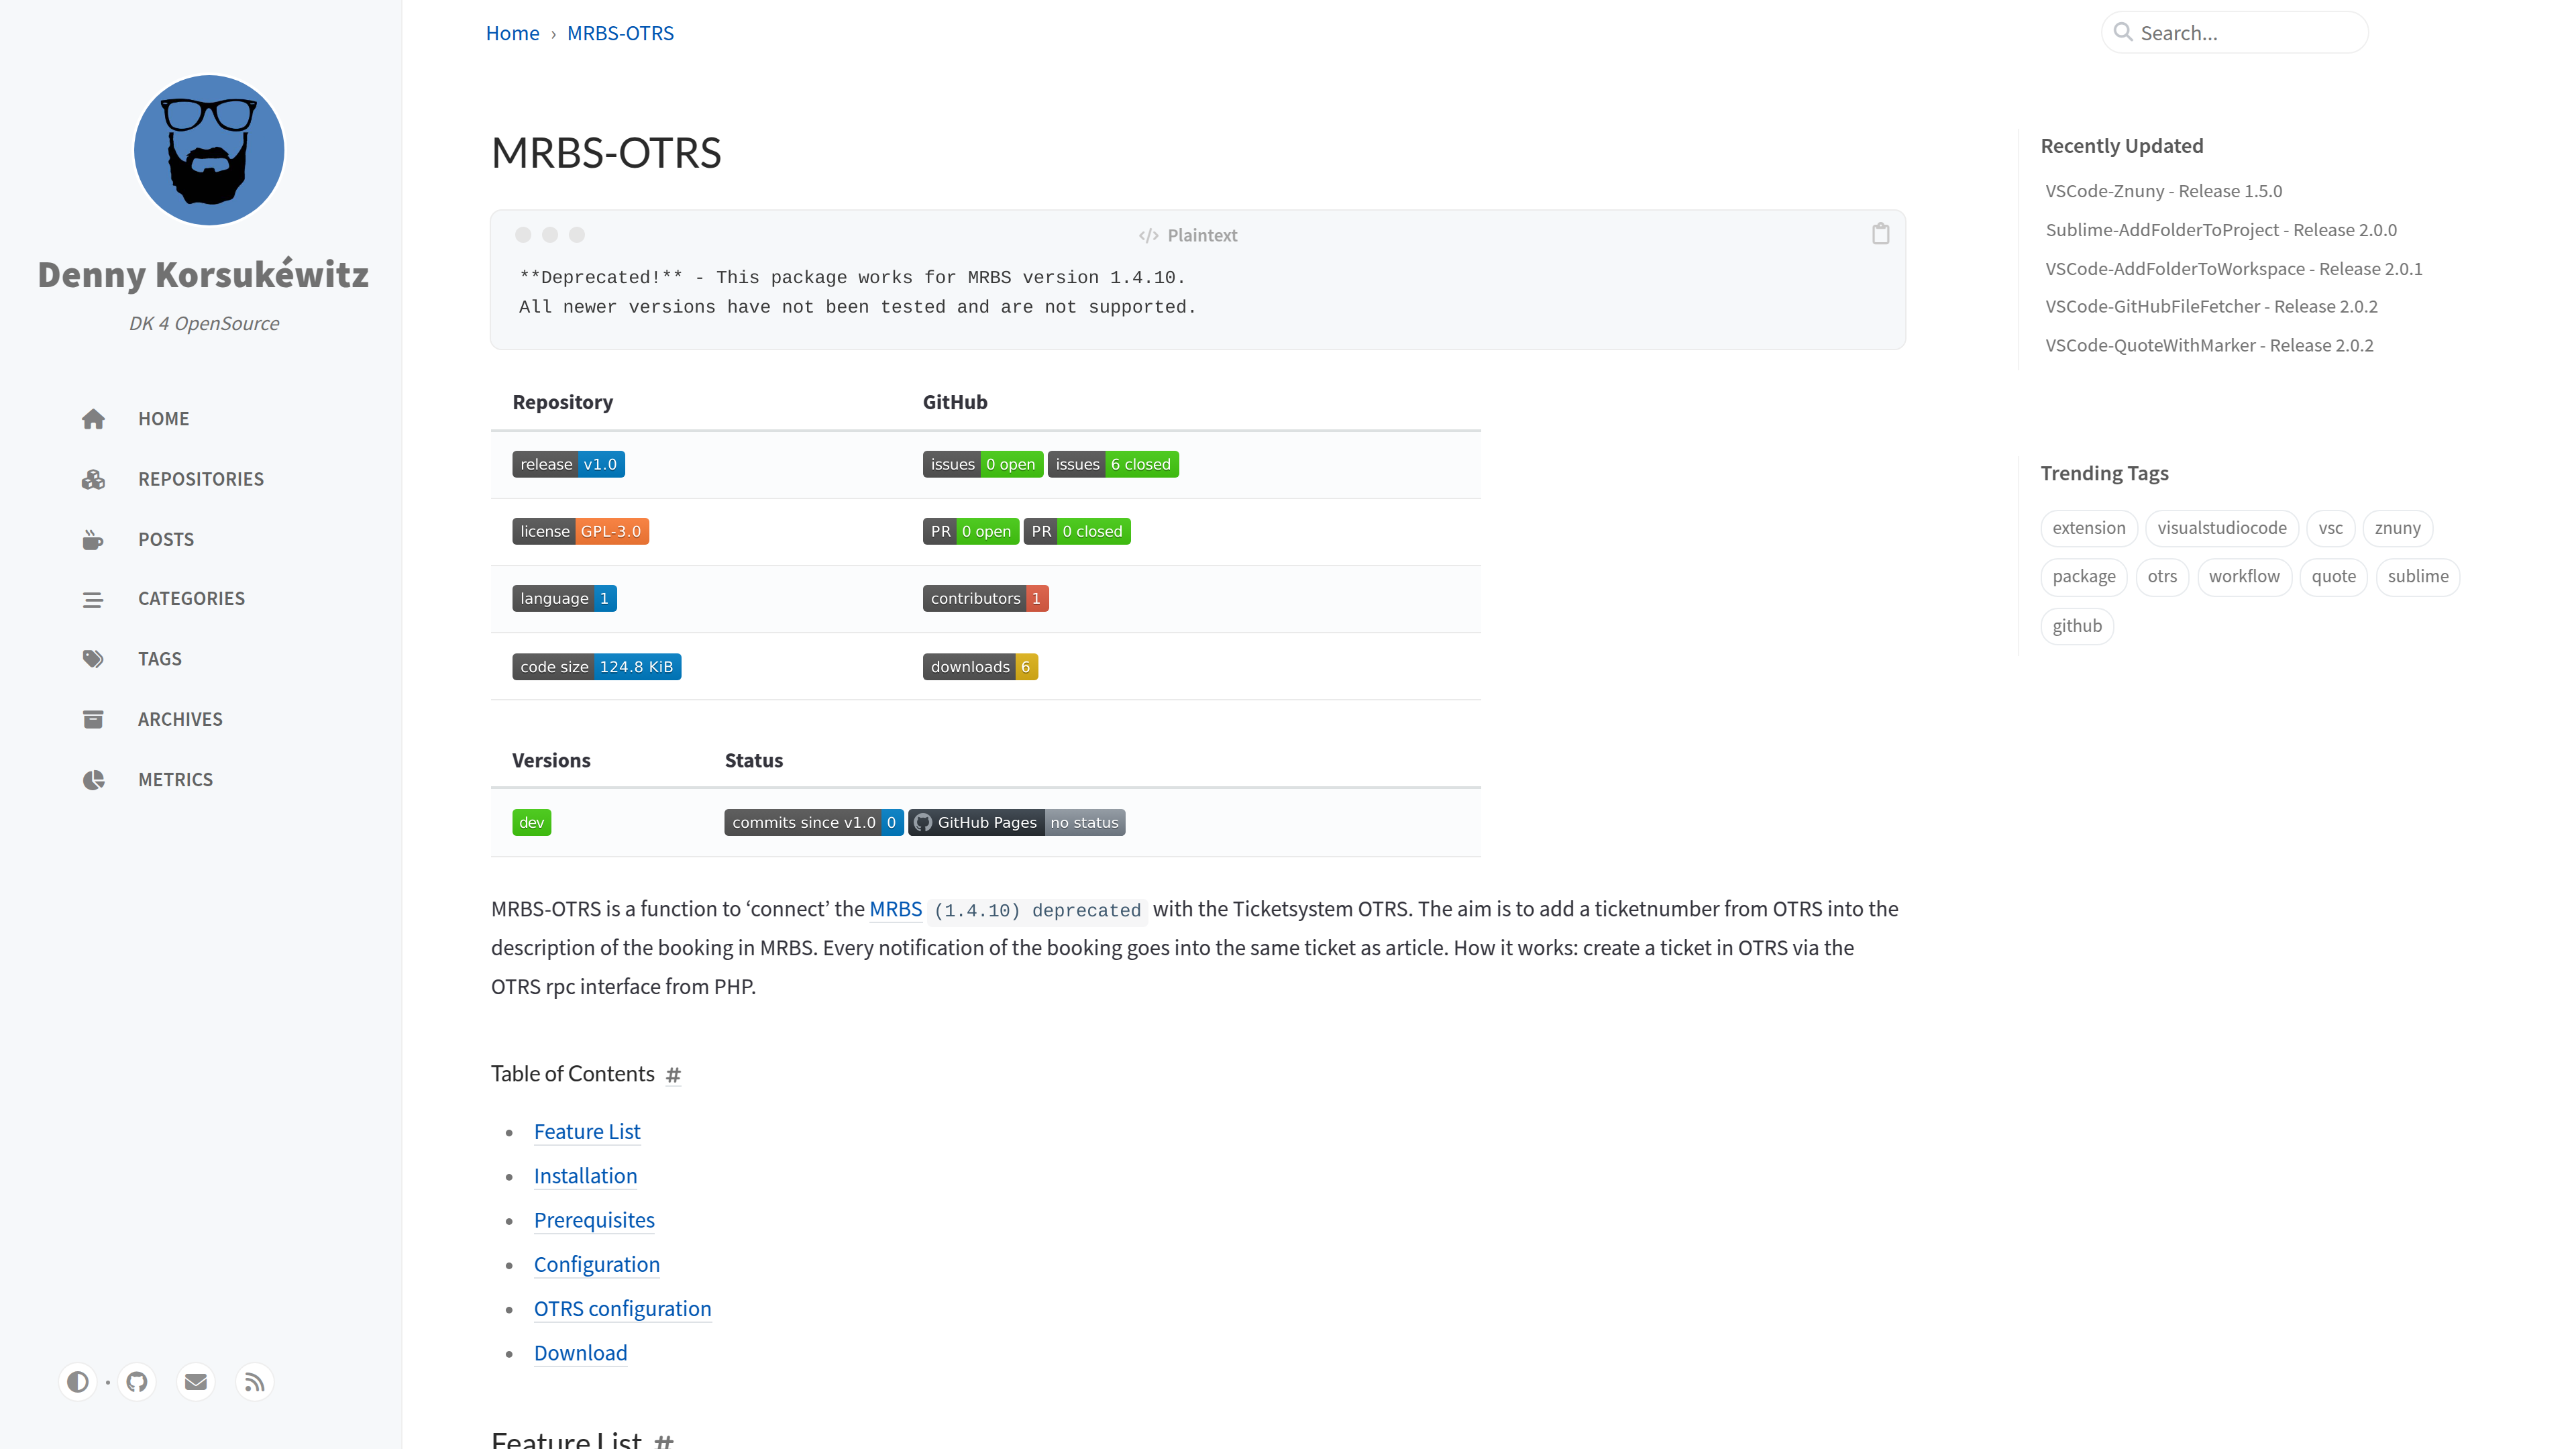Jump to OTRS configuration section

click(622, 1309)
